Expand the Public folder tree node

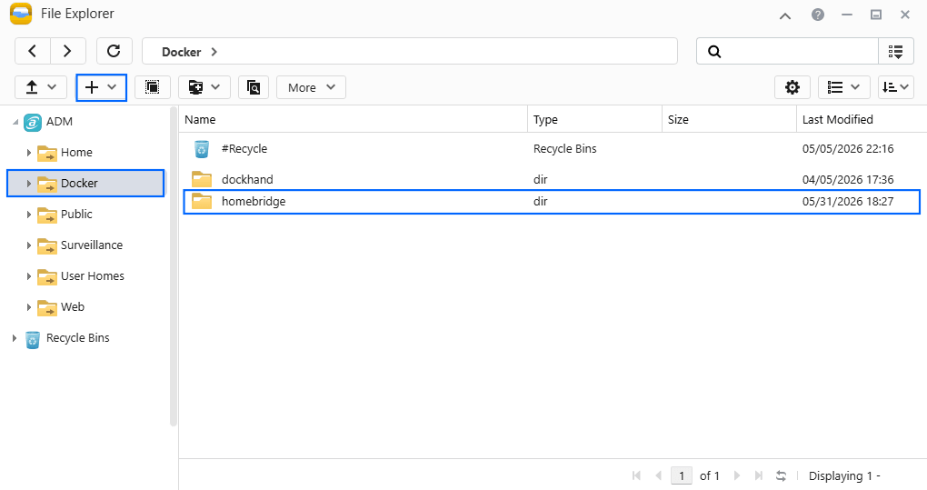coord(28,215)
